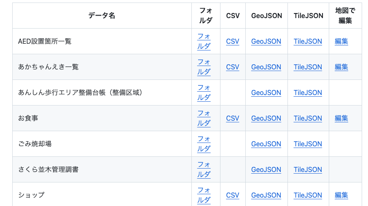Viewport: 368px width, 206px height.
Task: Open the AED設置箇所一覧 folder link
Action: coord(204,41)
